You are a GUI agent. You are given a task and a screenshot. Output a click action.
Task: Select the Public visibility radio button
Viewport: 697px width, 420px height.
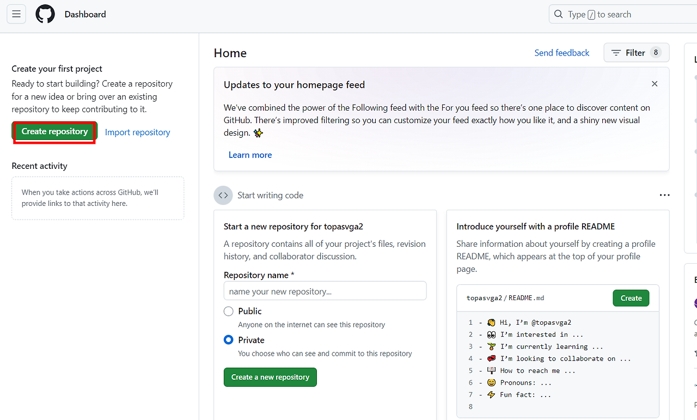tap(229, 311)
